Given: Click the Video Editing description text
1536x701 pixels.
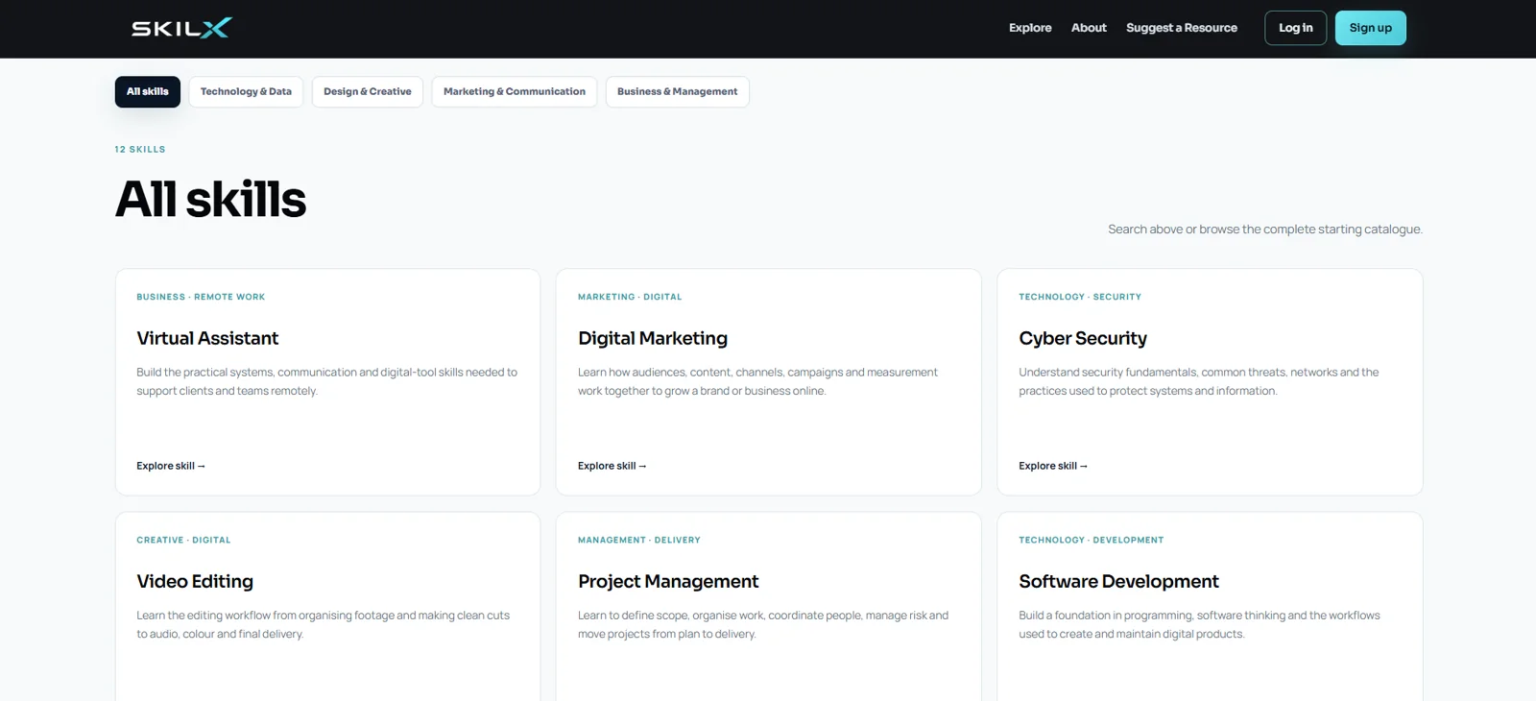Looking at the screenshot, I should (x=323, y=624).
